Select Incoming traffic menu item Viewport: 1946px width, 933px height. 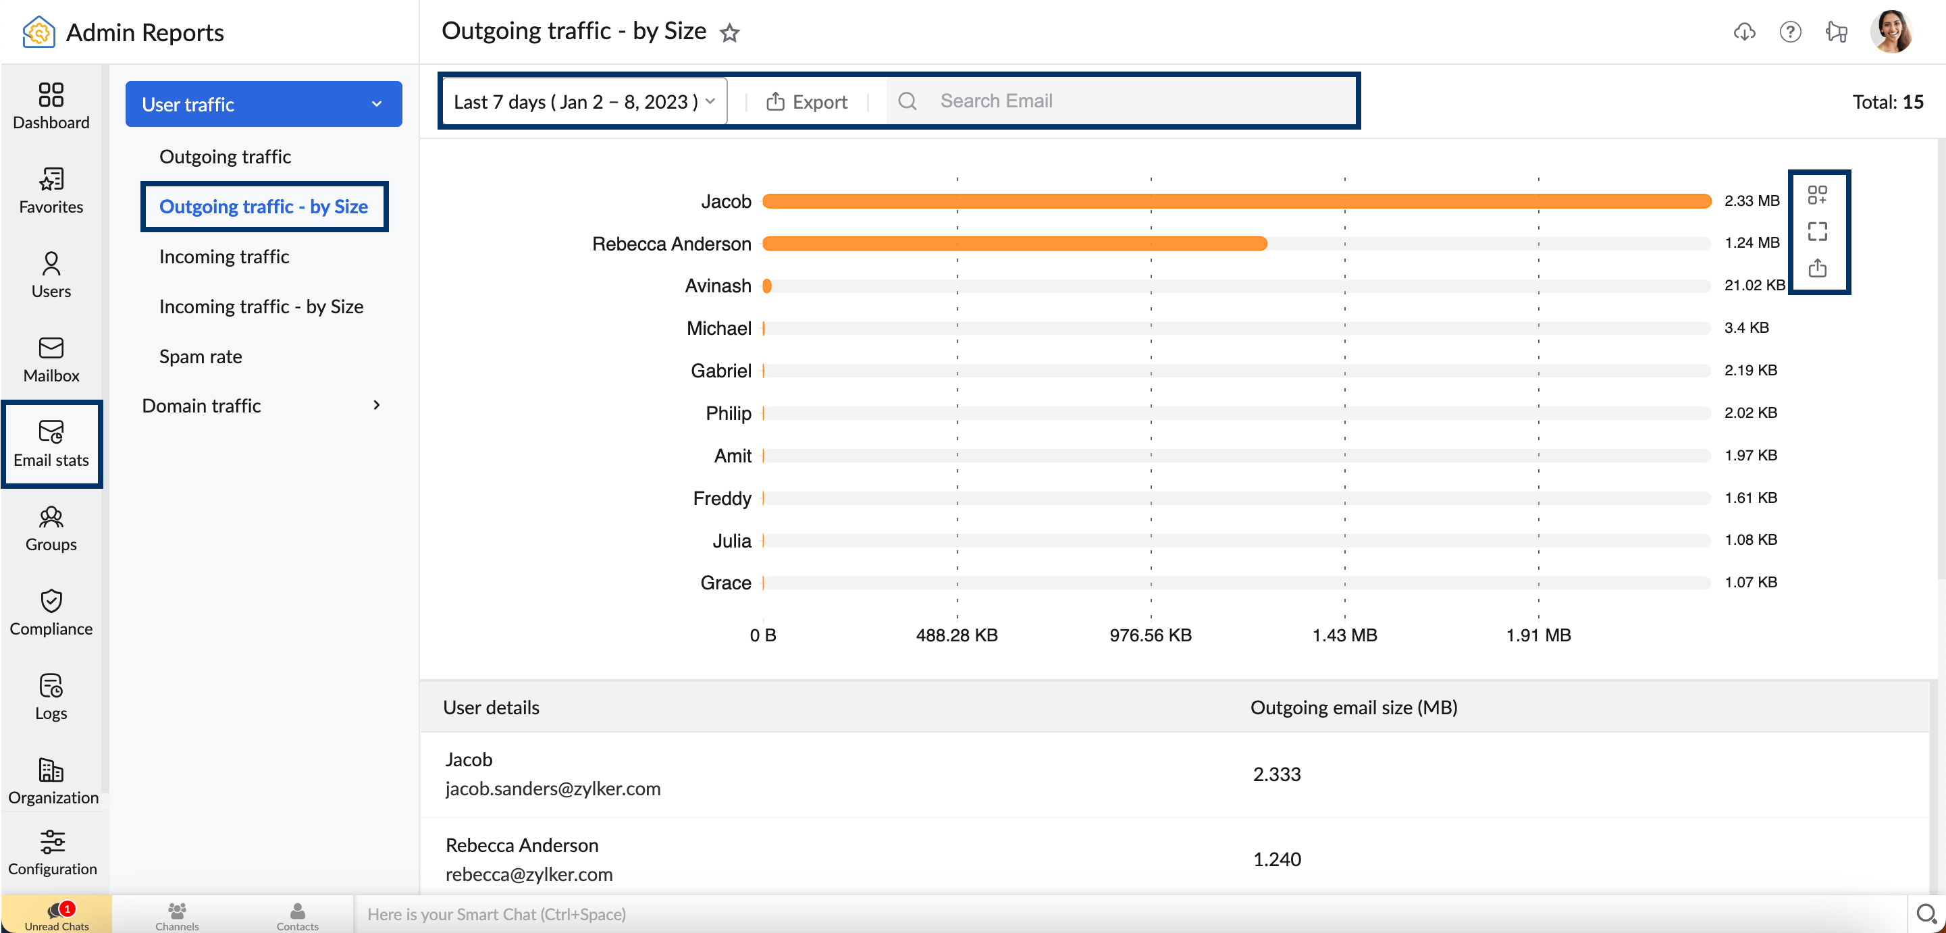point(225,256)
